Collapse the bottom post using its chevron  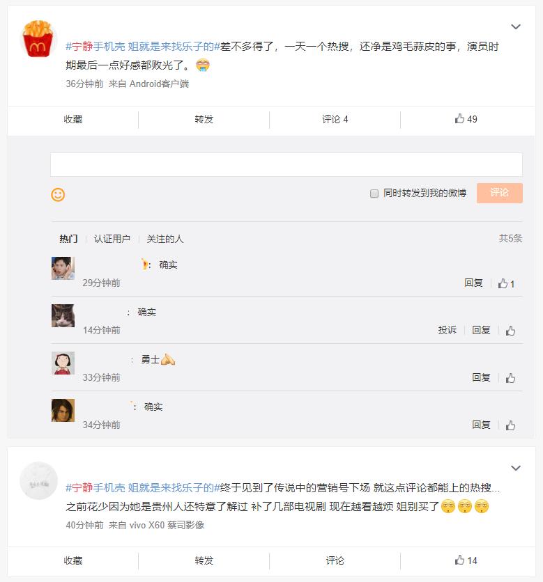pos(516,466)
